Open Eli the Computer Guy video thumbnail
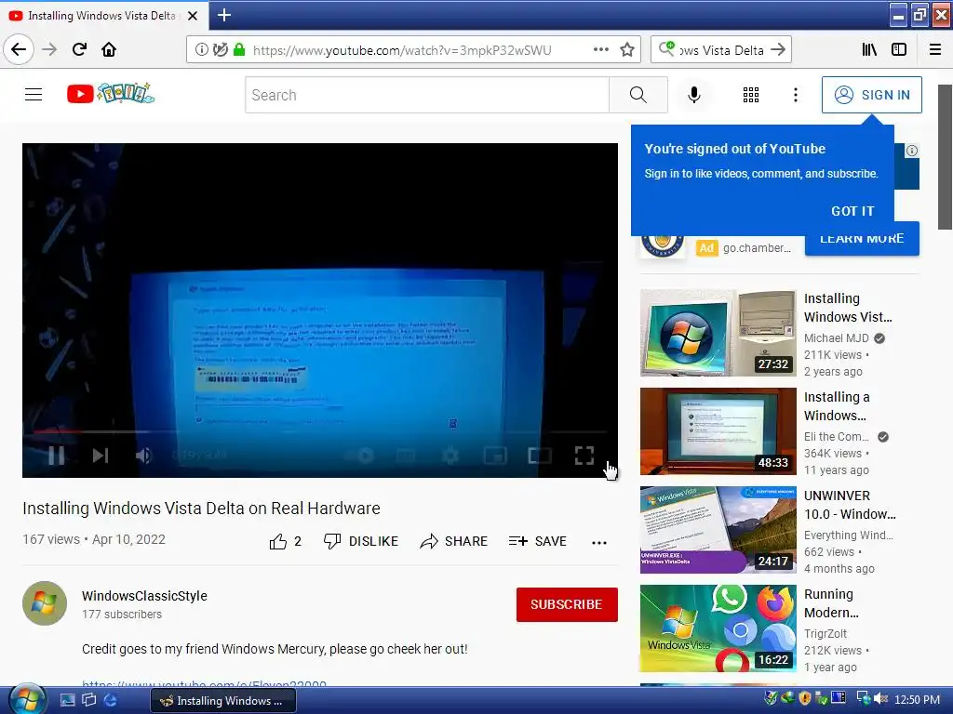 [x=718, y=431]
